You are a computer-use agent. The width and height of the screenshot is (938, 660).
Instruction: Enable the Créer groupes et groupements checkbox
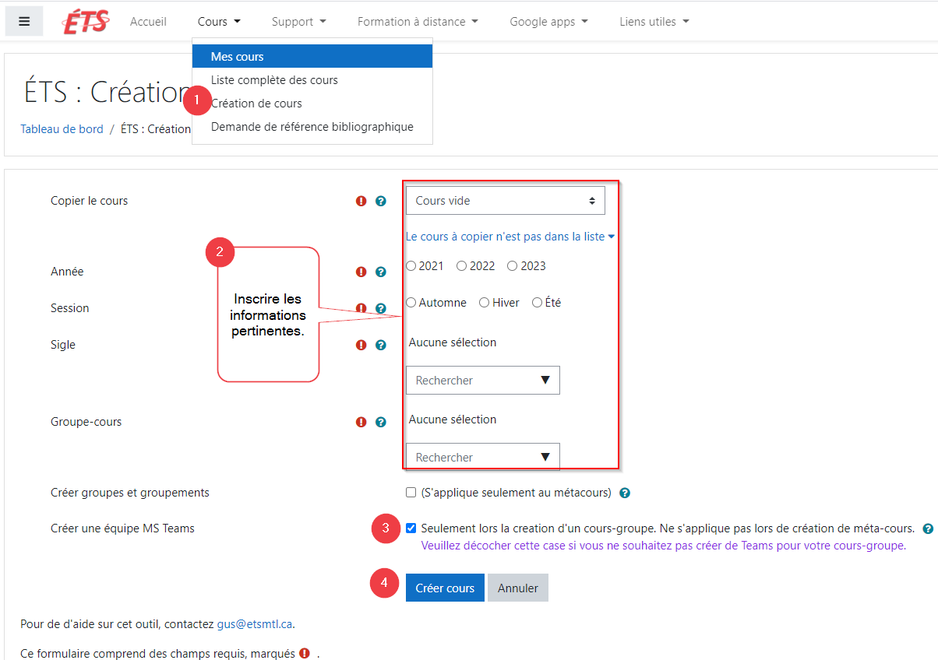411,493
